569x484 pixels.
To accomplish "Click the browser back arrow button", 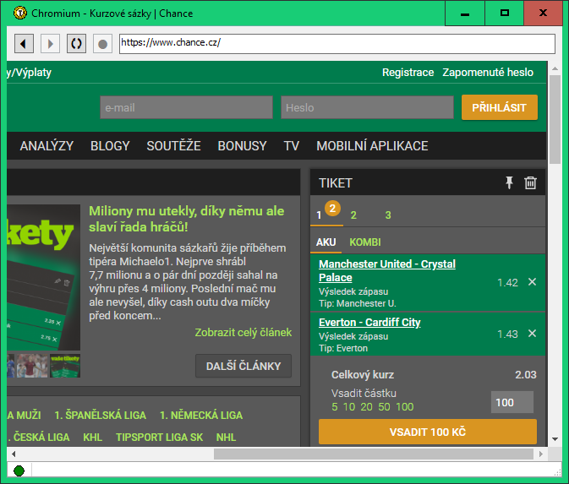I will [24, 44].
